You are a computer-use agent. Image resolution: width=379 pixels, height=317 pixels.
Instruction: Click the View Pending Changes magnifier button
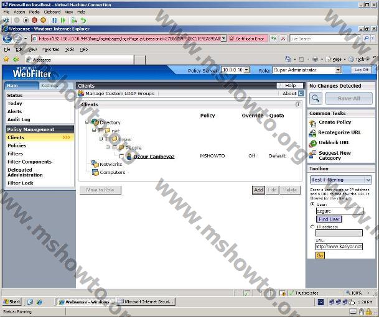coord(316,98)
